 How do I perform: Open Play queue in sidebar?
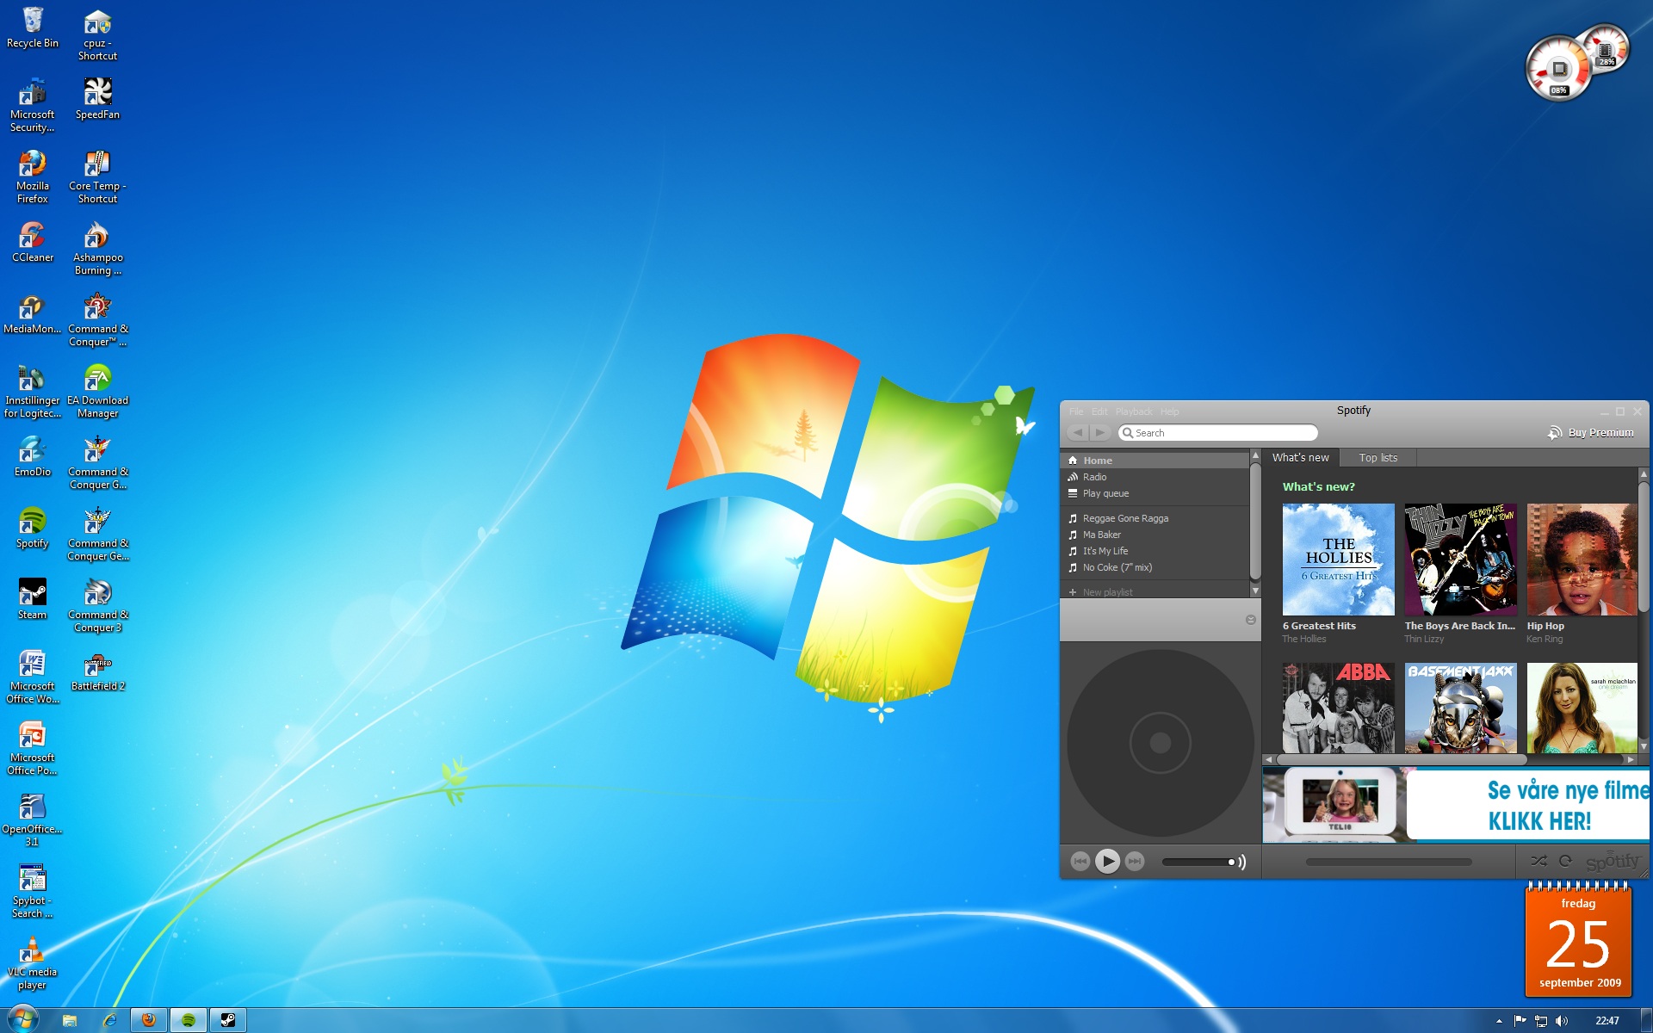[x=1105, y=493]
